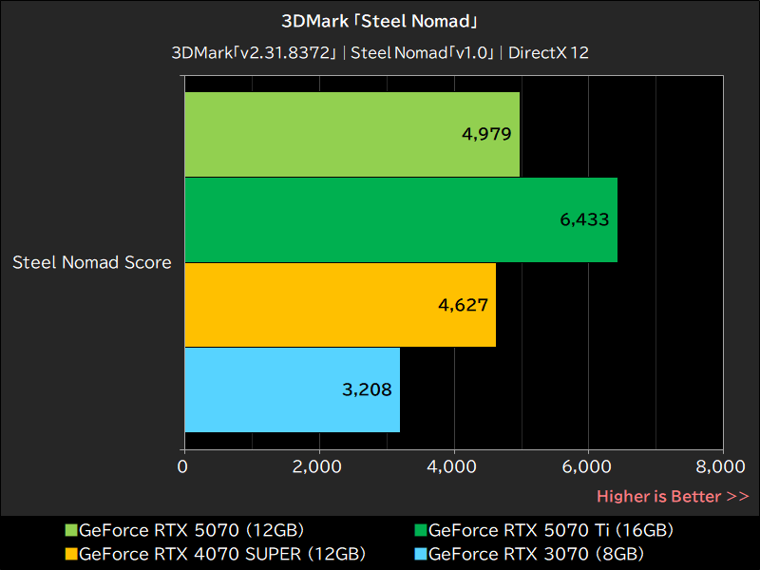Click the chart title 3DMark Steel Nomad
The width and height of the screenshot is (760, 570).
pos(379,20)
